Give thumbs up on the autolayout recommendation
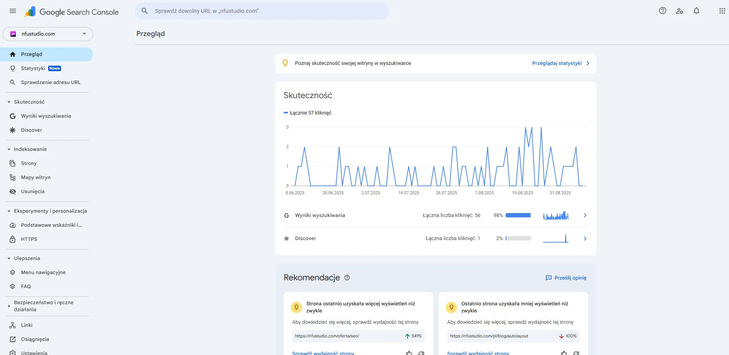The image size is (729, 355). click(x=563, y=353)
